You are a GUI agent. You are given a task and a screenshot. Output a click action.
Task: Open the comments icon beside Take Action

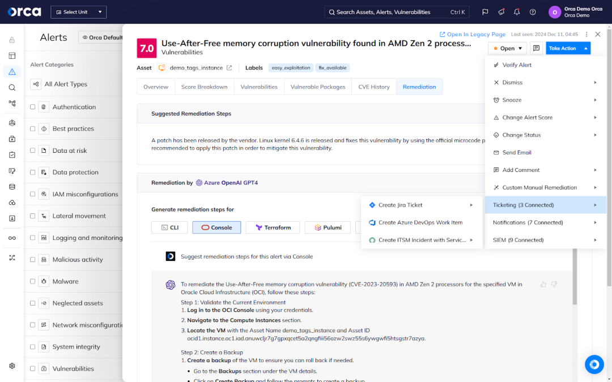536,48
